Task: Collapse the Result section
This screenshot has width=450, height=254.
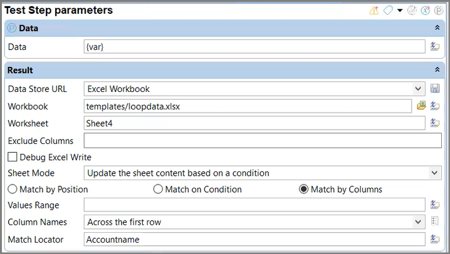Action: tap(437, 69)
